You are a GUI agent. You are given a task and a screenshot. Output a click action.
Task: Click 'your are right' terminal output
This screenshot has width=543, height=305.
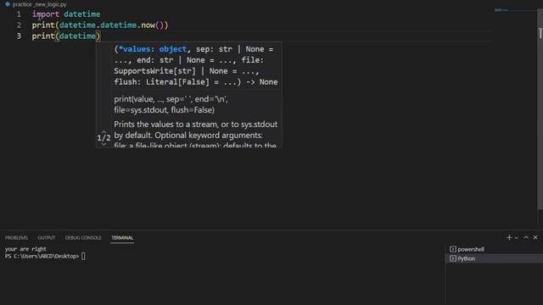[25, 248]
